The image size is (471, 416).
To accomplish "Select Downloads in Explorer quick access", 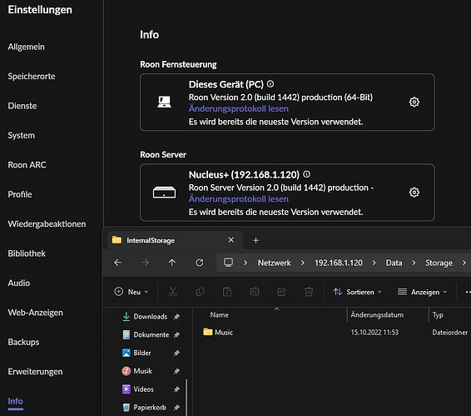I will (x=150, y=317).
